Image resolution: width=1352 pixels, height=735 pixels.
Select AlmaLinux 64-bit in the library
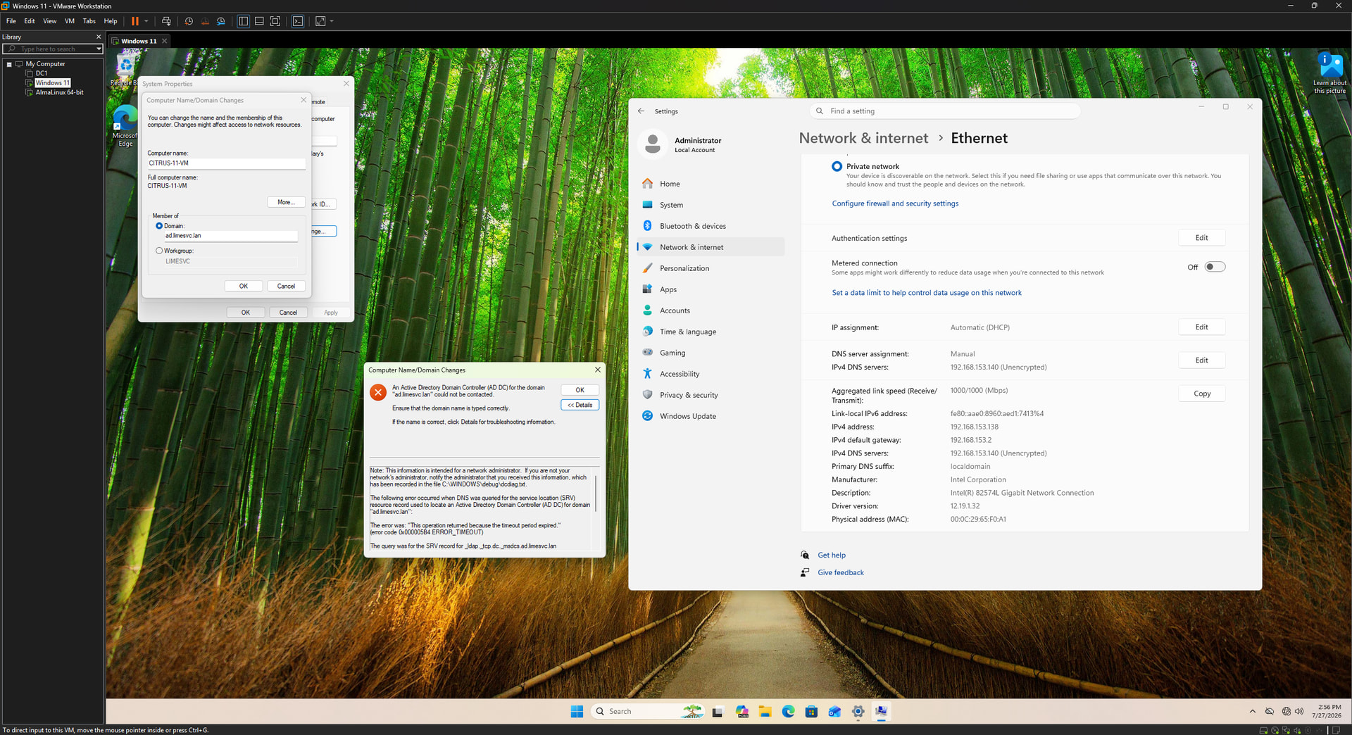tap(59, 92)
